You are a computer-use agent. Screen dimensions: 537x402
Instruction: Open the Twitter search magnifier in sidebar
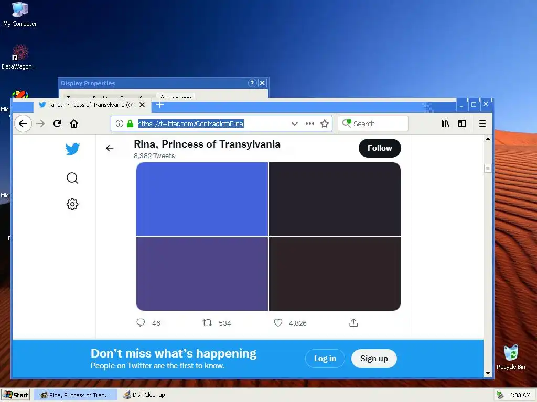[72, 178]
